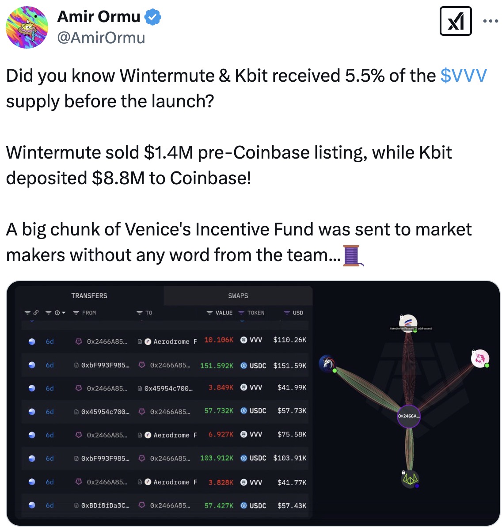502x531 pixels.
Task: Open the Grok xAI icon button
Action: 456,21
